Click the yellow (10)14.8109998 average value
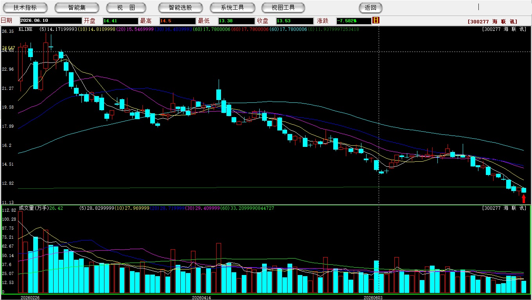The height and width of the screenshot is (300, 532). click(97, 29)
